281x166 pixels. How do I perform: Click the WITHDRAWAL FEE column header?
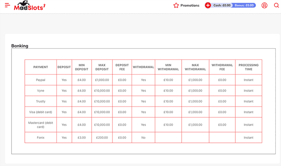(x=222, y=67)
